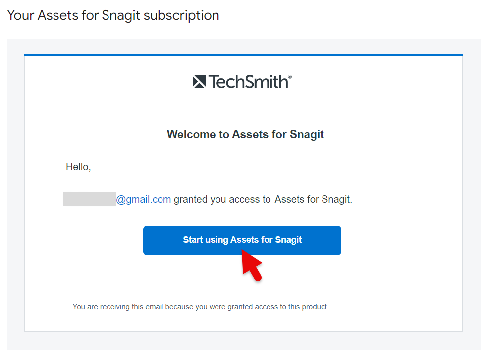Click the word product in footer notice

(315, 307)
